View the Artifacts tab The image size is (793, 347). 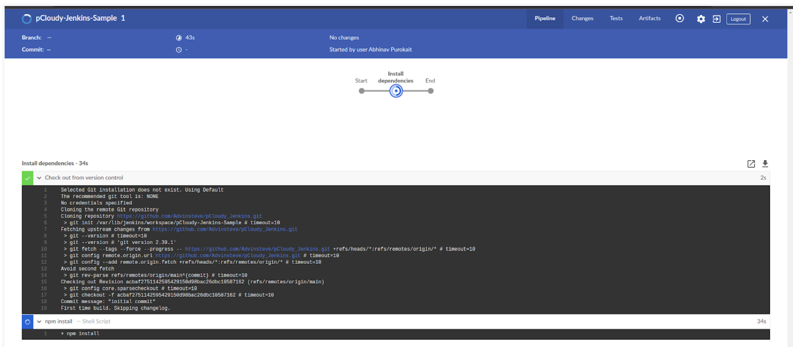[x=649, y=18]
